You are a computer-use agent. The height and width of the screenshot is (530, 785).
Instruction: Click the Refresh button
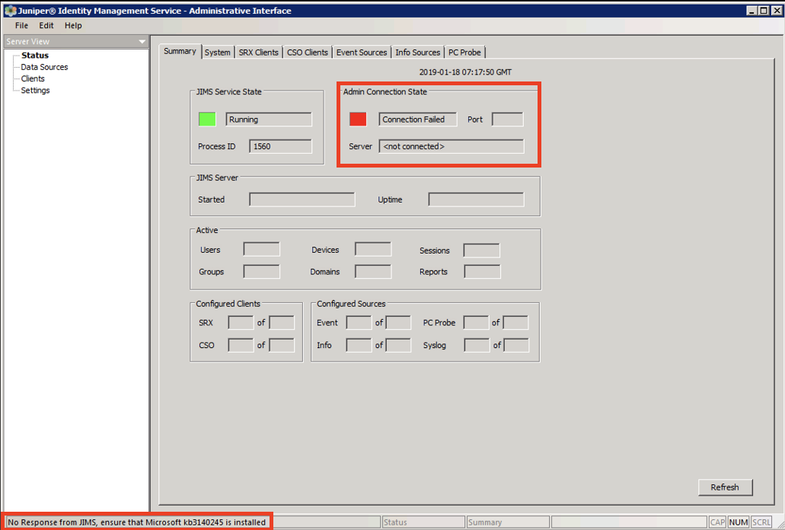[x=725, y=487]
